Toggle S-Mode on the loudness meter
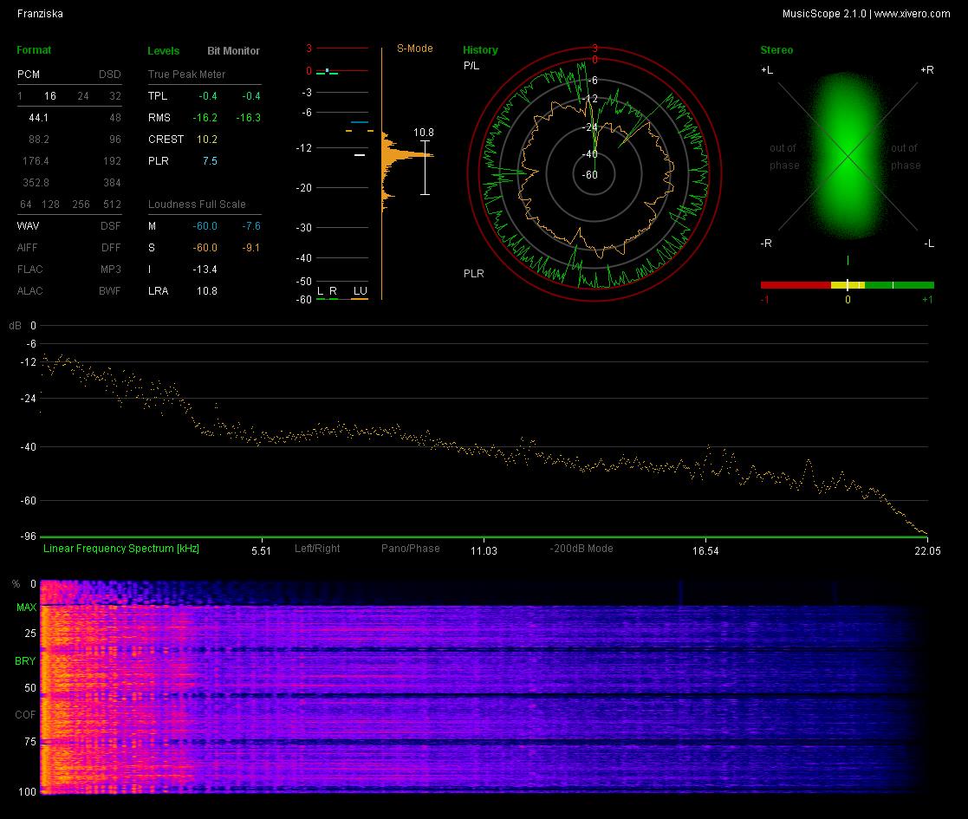Viewport: 968px width, 819px height. click(415, 49)
